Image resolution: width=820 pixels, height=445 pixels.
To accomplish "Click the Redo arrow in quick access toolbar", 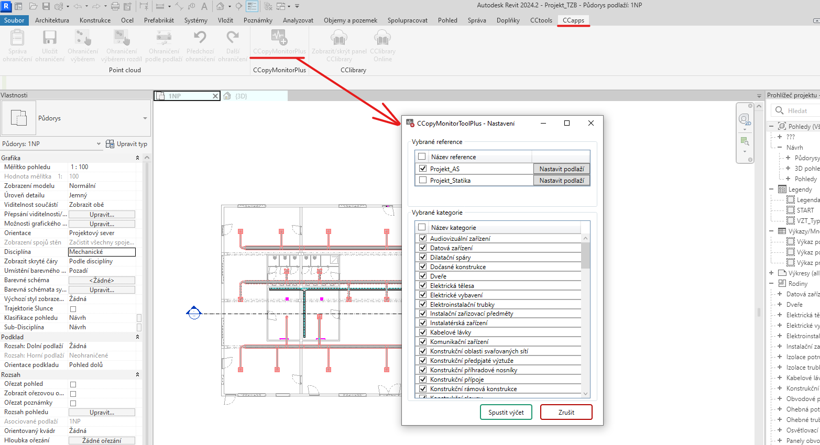I will tap(96, 6).
